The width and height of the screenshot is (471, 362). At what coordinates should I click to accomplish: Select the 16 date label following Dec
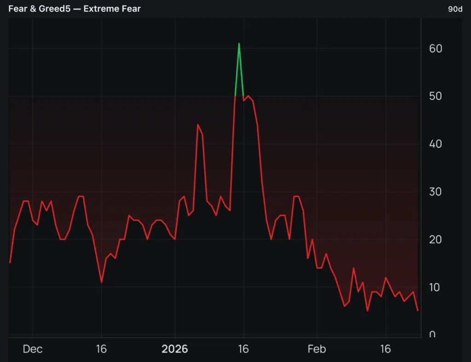pos(101,349)
